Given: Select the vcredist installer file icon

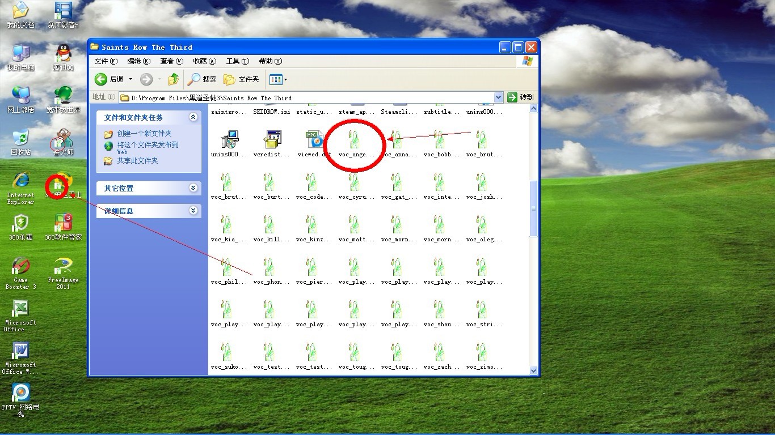Looking at the screenshot, I should pyautogui.click(x=272, y=139).
